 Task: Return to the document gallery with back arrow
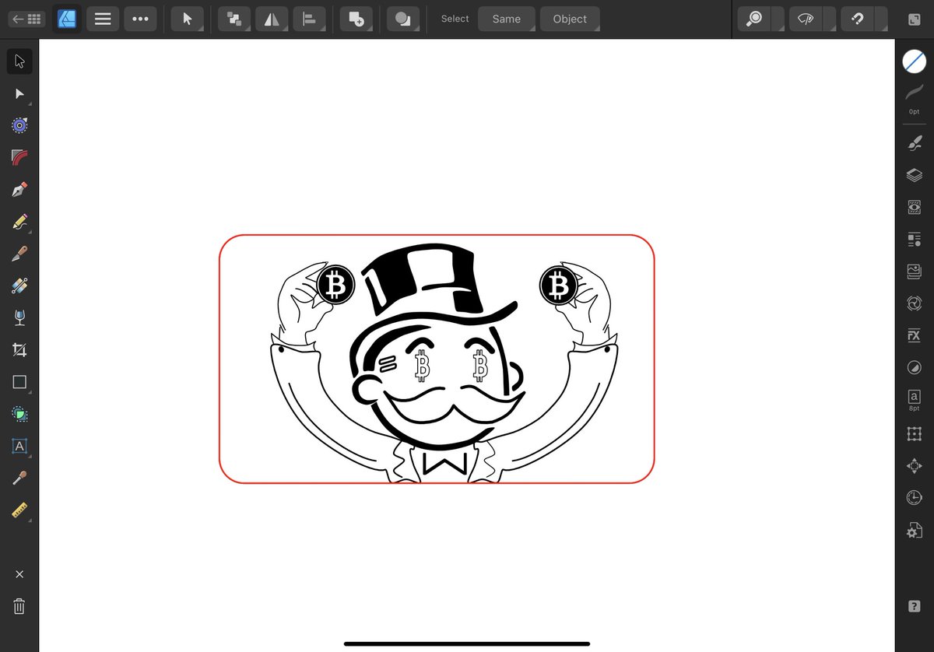26,19
